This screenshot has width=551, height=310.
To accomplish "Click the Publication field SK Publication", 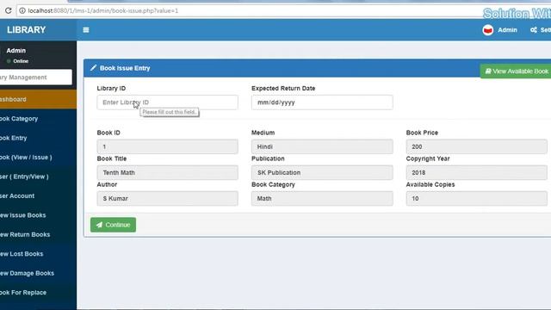I will 322,172.
